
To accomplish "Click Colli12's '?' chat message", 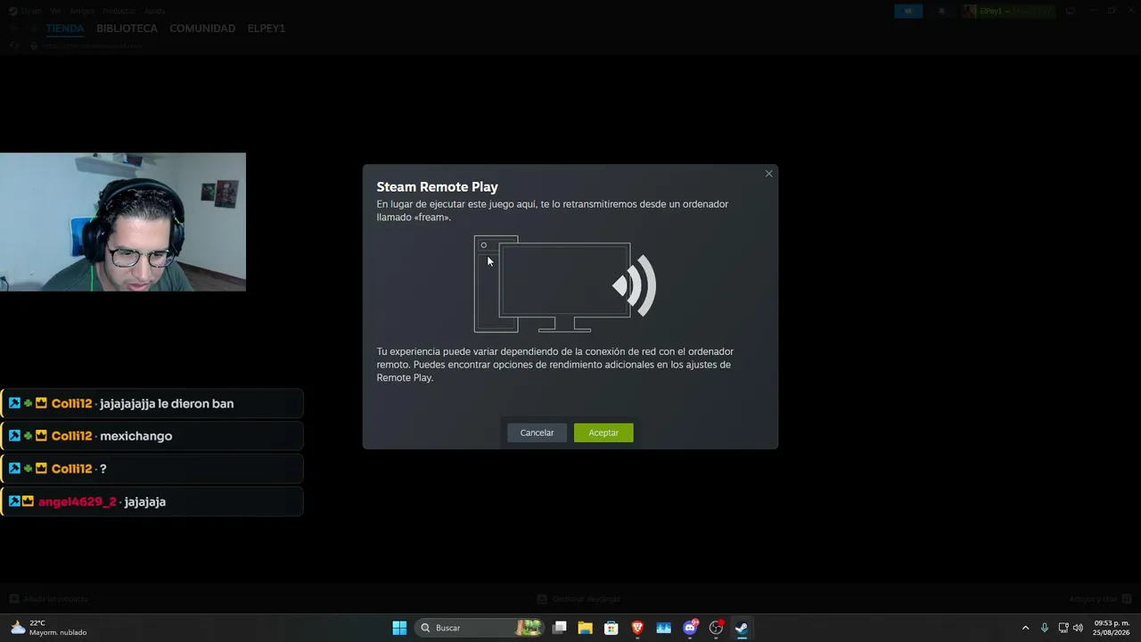I will (x=152, y=469).
